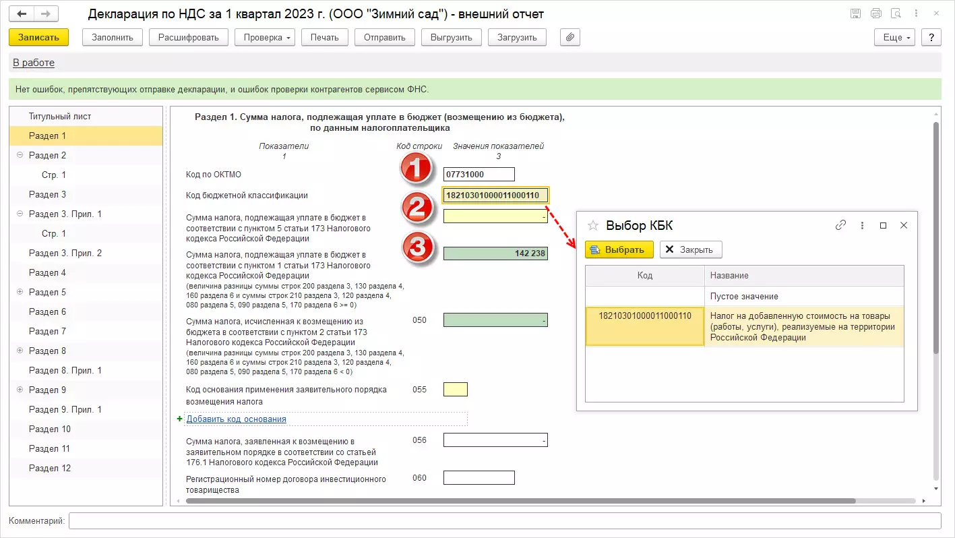955x538 pixels.
Task: Expand the Раздел 8 node
Action: pyautogui.click(x=20, y=351)
